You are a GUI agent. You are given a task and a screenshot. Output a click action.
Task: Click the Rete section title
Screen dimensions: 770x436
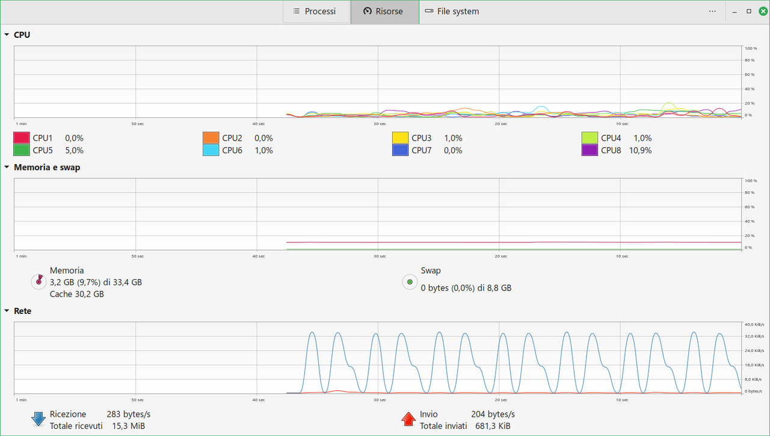click(22, 311)
